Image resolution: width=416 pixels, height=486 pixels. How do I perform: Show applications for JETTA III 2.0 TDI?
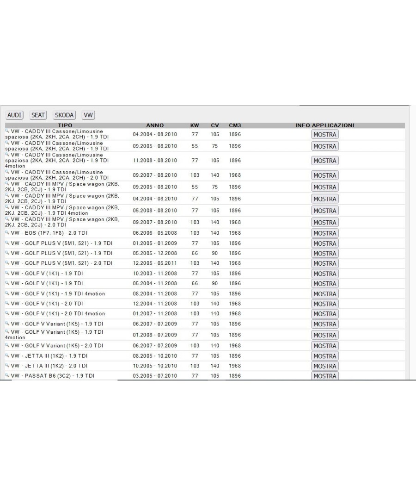(324, 366)
